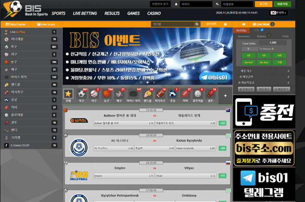Click the WNBL league logo

click(79, 120)
